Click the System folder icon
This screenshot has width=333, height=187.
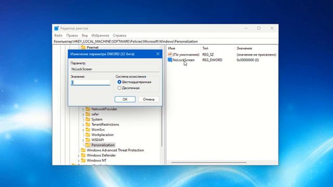(x=88, y=119)
